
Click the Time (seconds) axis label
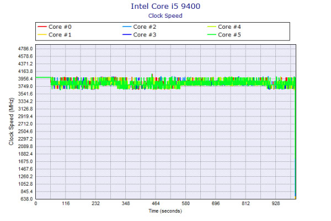(x=165, y=211)
